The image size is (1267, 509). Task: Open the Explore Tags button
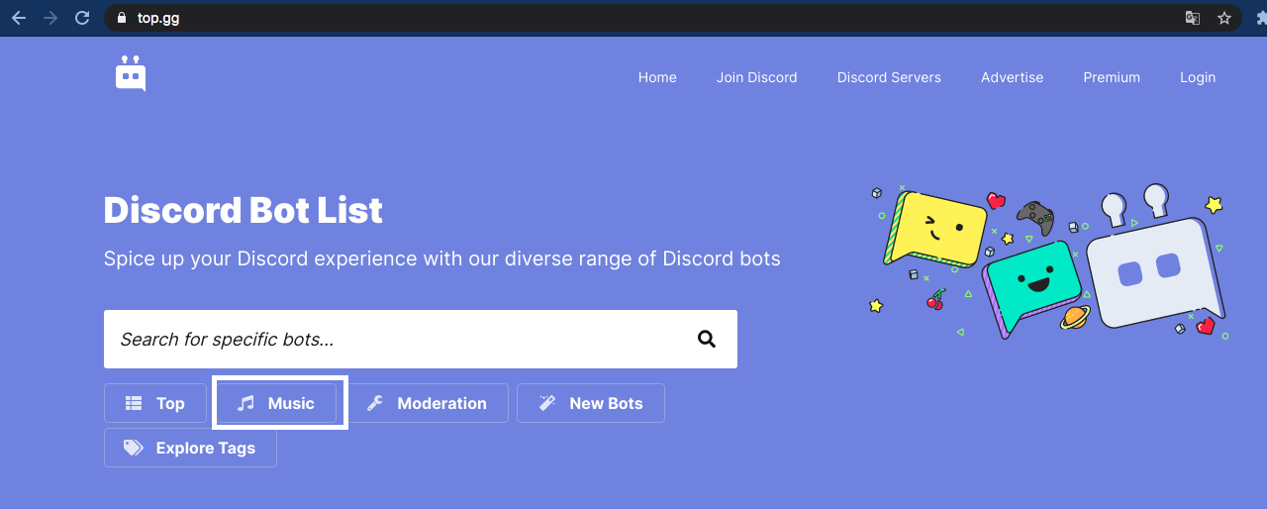pyautogui.click(x=190, y=448)
